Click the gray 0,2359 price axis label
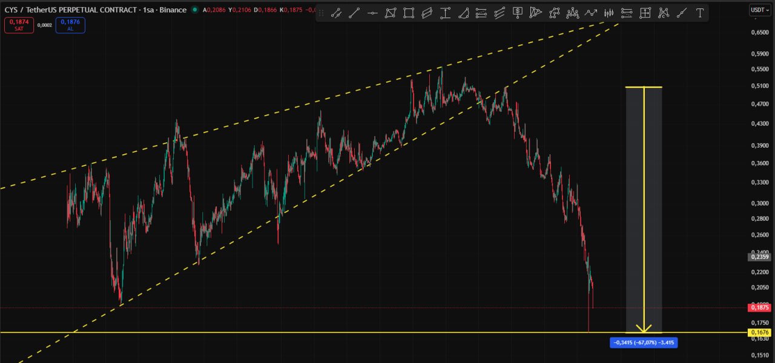Image resolution: width=775 pixels, height=363 pixels. tap(760, 257)
